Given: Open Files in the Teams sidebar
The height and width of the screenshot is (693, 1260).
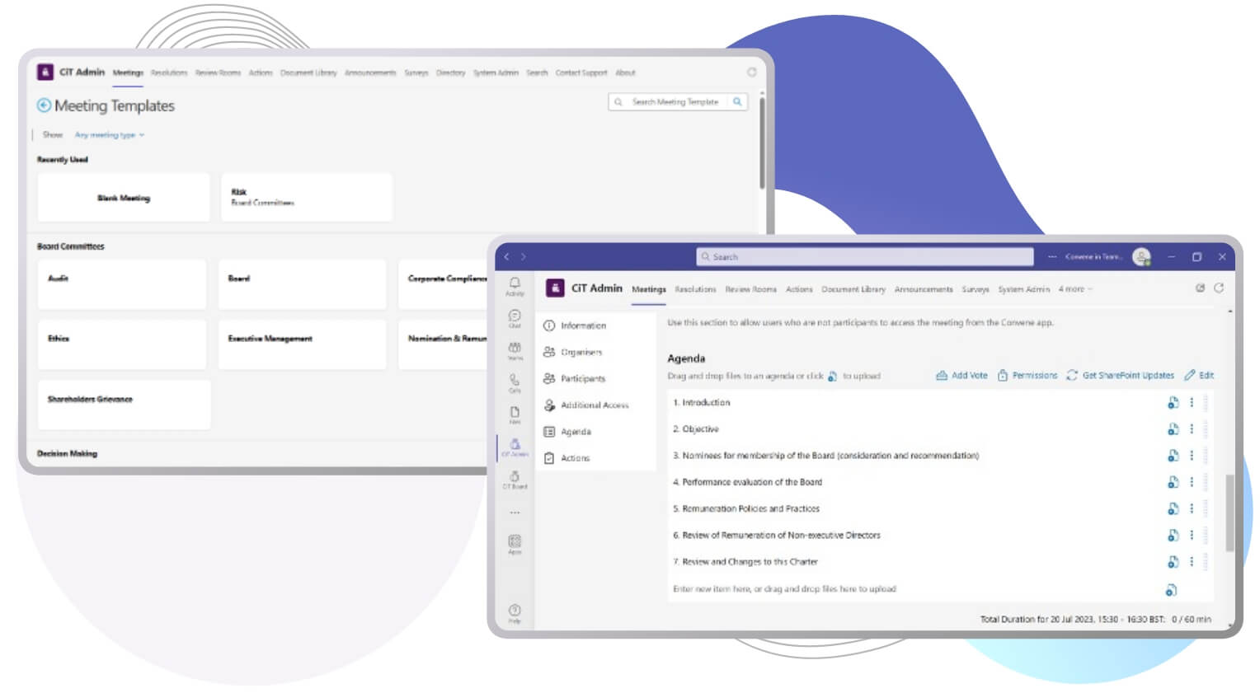Looking at the screenshot, I should tap(515, 410).
